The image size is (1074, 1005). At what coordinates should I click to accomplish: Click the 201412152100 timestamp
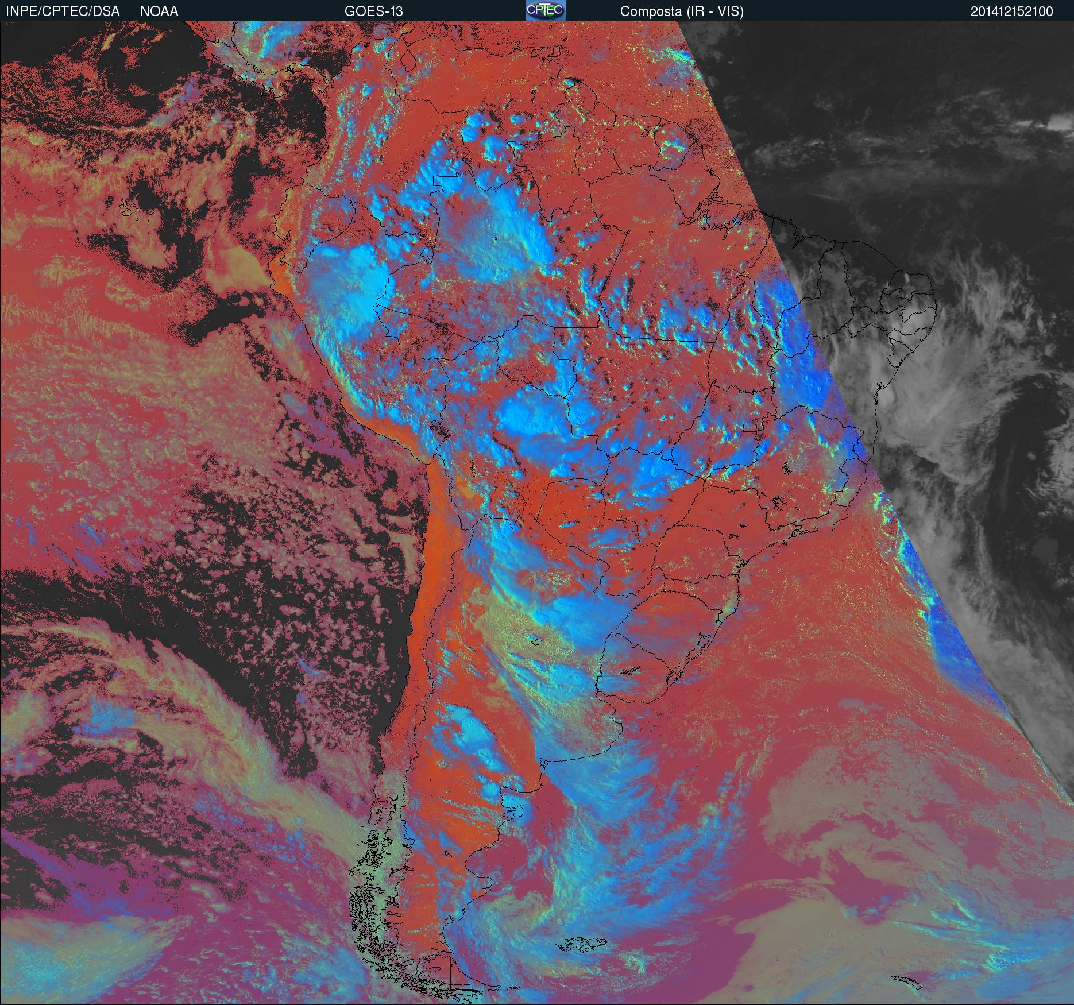pos(1012,11)
